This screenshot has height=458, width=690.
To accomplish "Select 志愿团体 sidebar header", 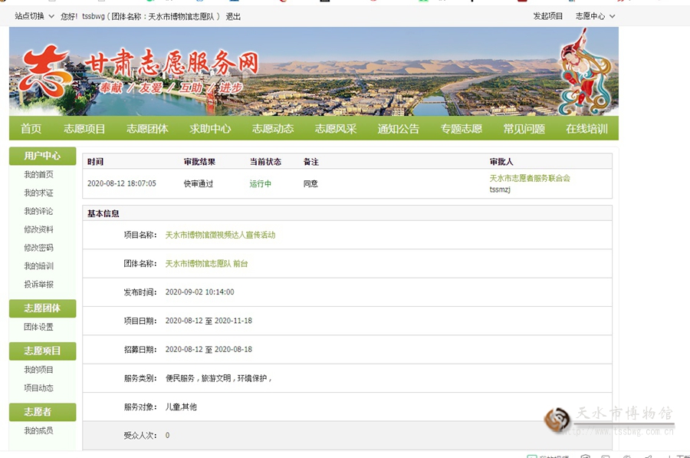I will (x=42, y=308).
